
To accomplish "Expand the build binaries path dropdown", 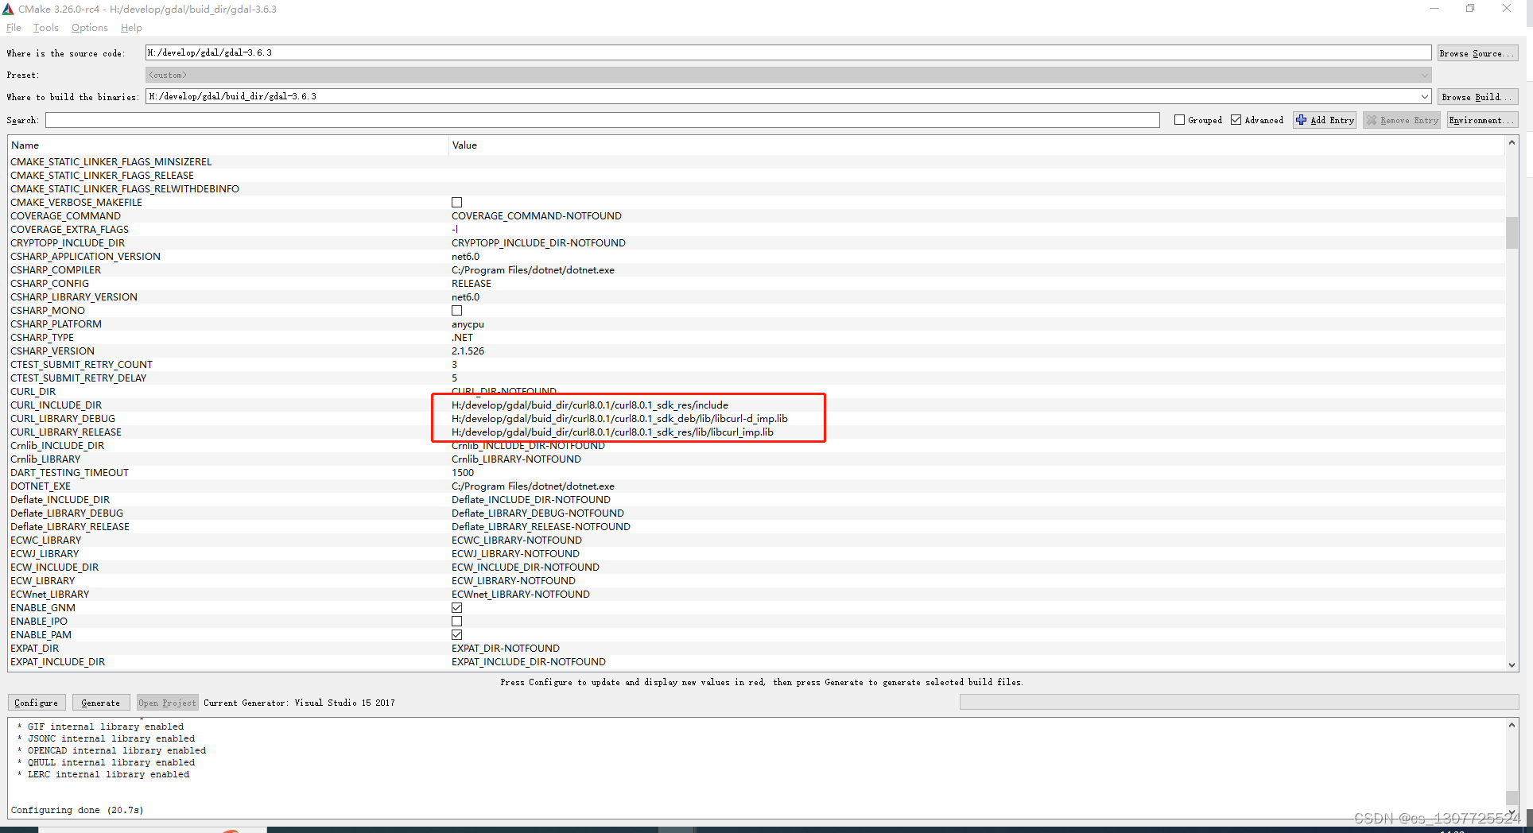I will [x=1424, y=96].
